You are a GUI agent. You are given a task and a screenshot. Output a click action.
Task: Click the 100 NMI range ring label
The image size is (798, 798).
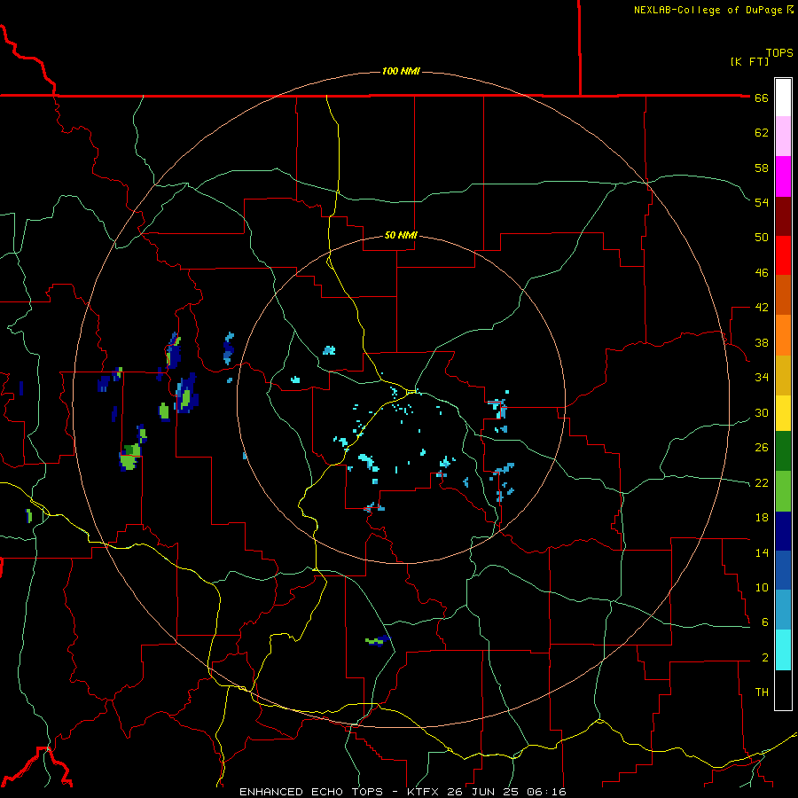[401, 71]
